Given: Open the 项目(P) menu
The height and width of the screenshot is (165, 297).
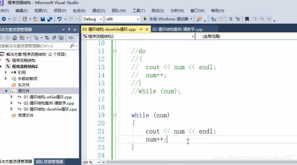Looking at the screenshot, I should 60,10.
